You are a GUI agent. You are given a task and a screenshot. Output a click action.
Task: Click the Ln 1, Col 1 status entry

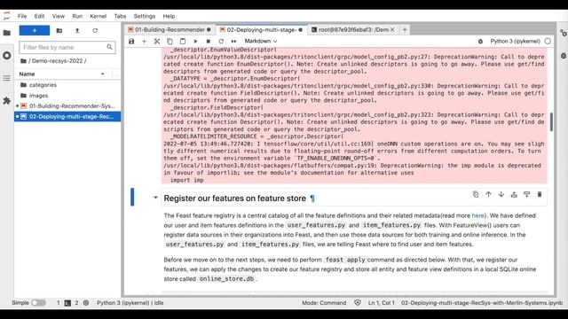381,303
